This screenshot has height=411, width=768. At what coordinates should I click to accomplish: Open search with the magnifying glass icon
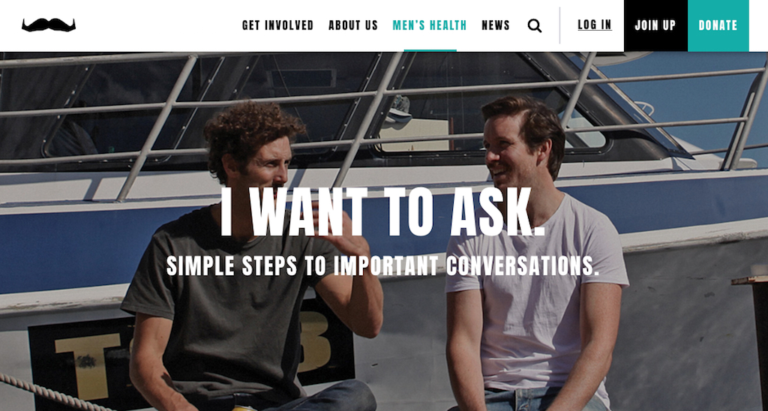click(534, 25)
